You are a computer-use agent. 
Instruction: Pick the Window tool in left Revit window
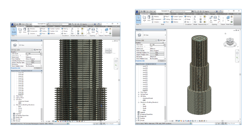coord(31,29)
